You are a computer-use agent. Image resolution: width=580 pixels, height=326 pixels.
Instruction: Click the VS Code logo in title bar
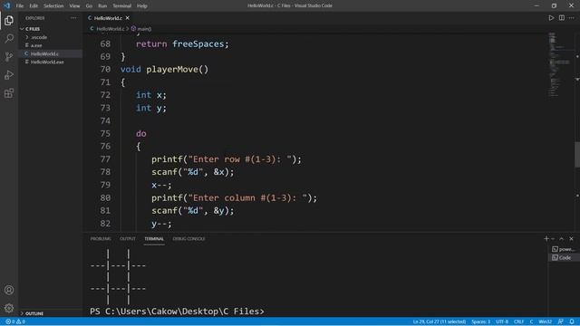pos(7,5)
